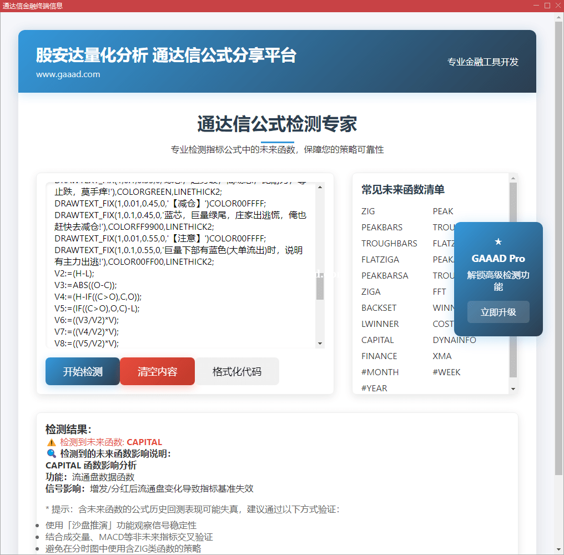Click FINANCE in the function list
This screenshot has width=564, height=555.
point(379,356)
